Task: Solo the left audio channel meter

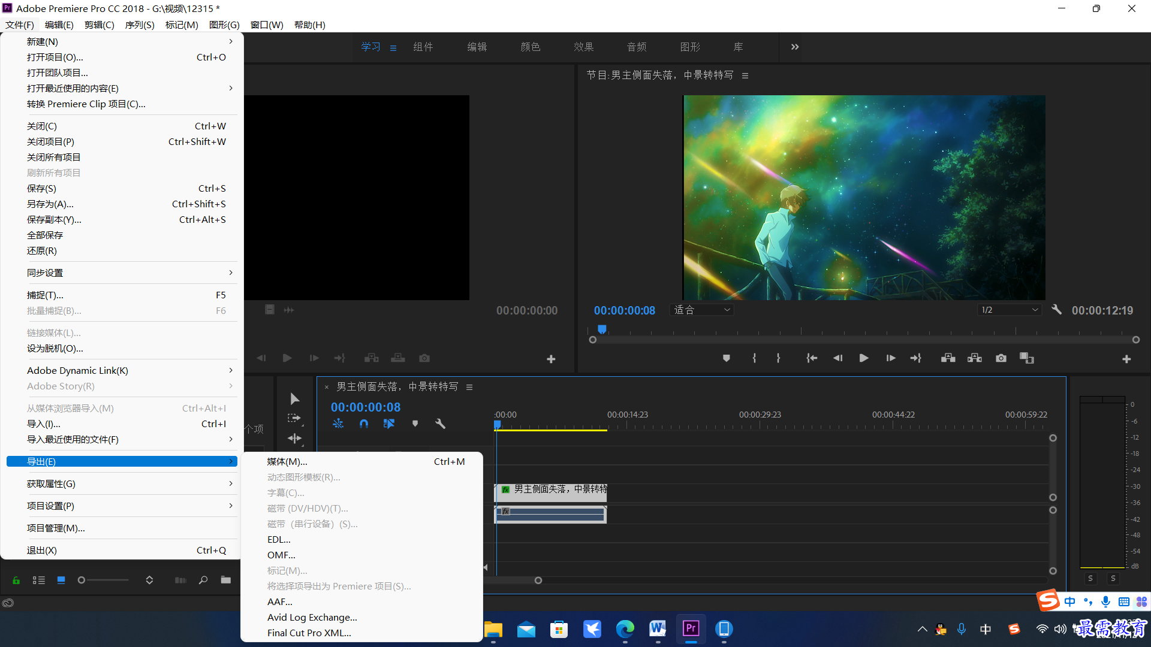Action: click(1090, 579)
